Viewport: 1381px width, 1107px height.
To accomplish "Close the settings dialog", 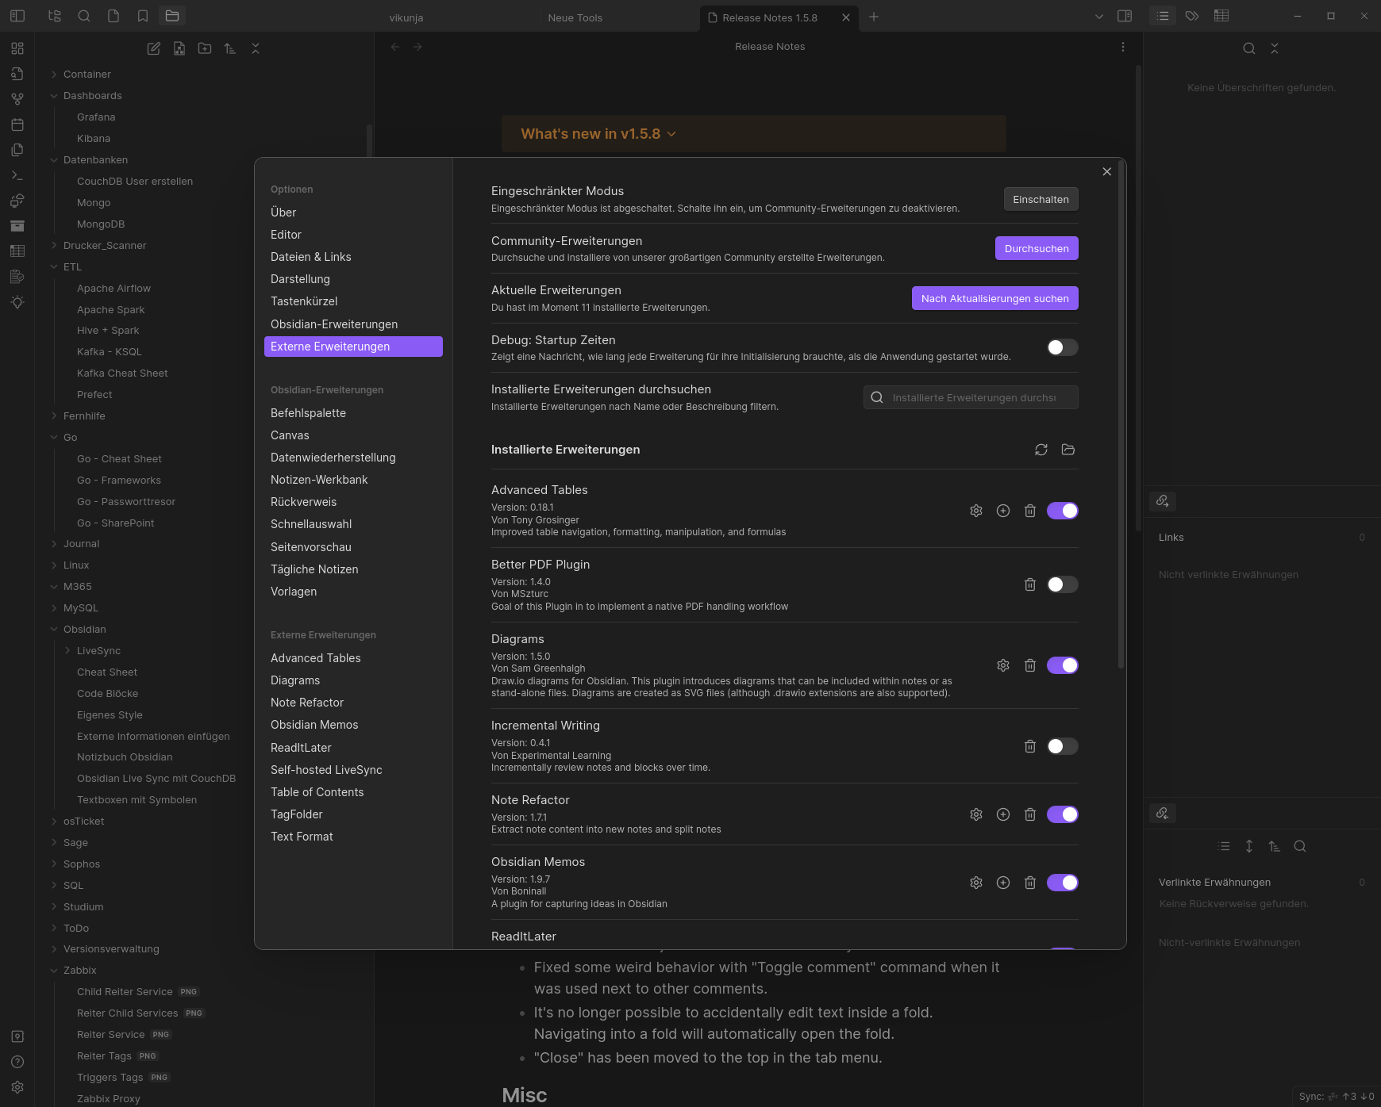I will coord(1107,172).
